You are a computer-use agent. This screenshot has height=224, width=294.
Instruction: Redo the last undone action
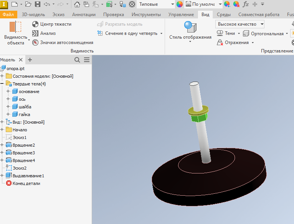[x=61, y=4]
